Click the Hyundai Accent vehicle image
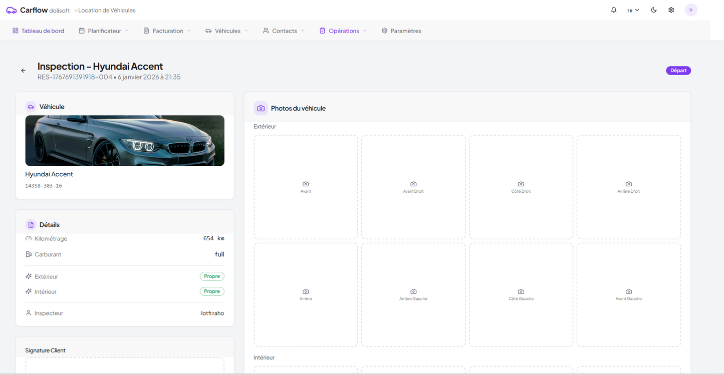 tap(125, 141)
